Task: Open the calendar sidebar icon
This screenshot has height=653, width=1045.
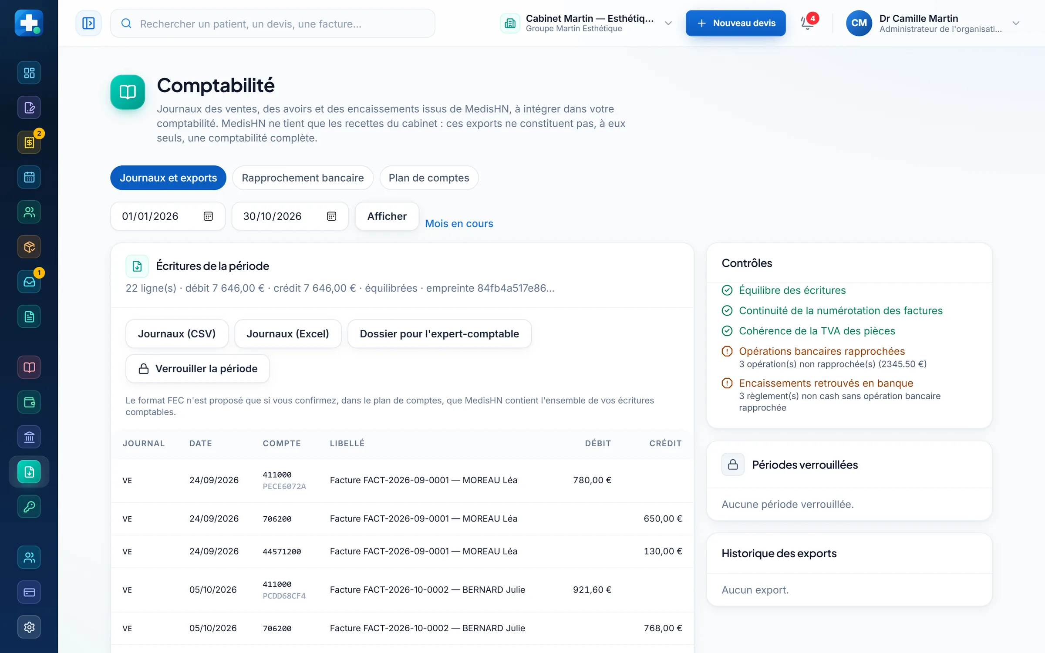Action: click(29, 177)
